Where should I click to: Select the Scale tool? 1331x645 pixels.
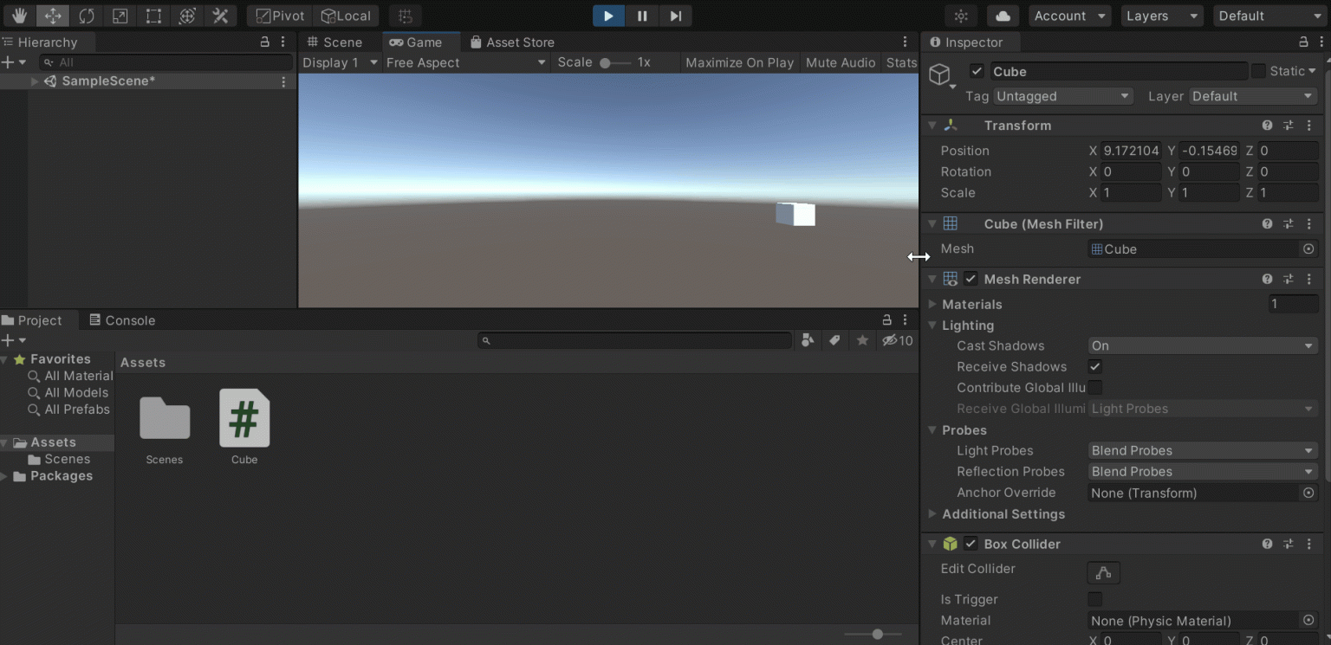point(120,16)
